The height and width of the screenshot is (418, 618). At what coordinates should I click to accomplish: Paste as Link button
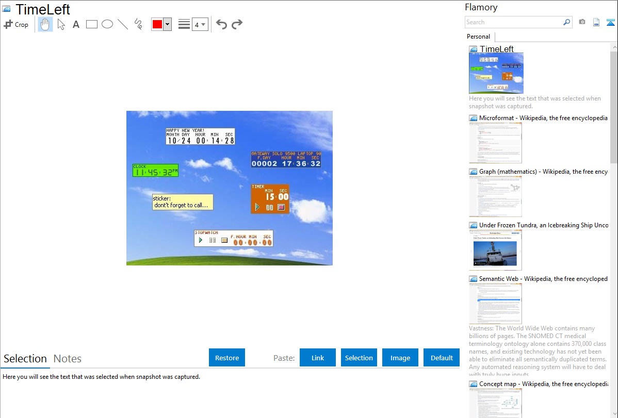[x=318, y=358]
